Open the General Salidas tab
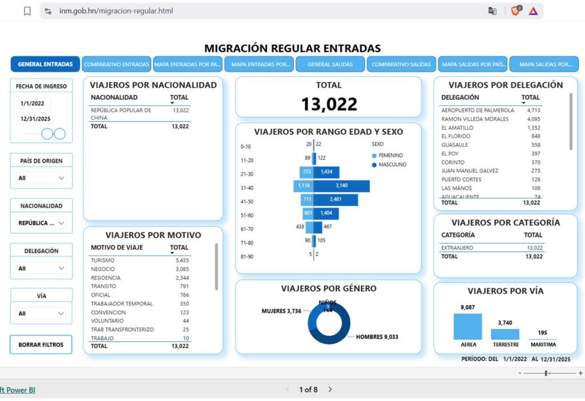 [x=330, y=64]
